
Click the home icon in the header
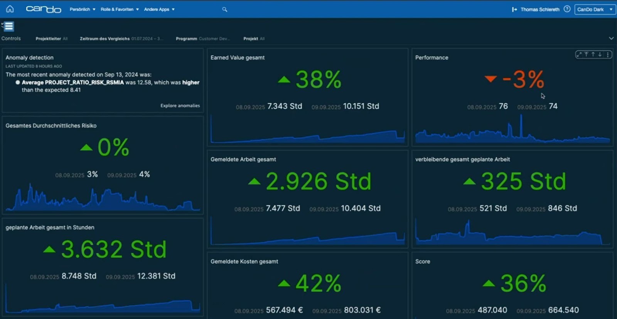(x=10, y=9)
